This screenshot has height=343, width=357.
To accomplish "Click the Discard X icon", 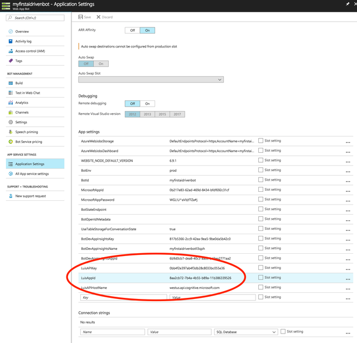I will tap(98, 17).
